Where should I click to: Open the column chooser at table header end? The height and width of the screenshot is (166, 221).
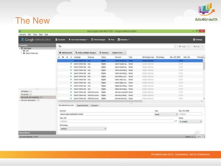click(204, 57)
